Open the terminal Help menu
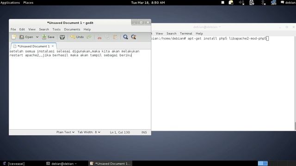296x166 pixels. click(199, 34)
